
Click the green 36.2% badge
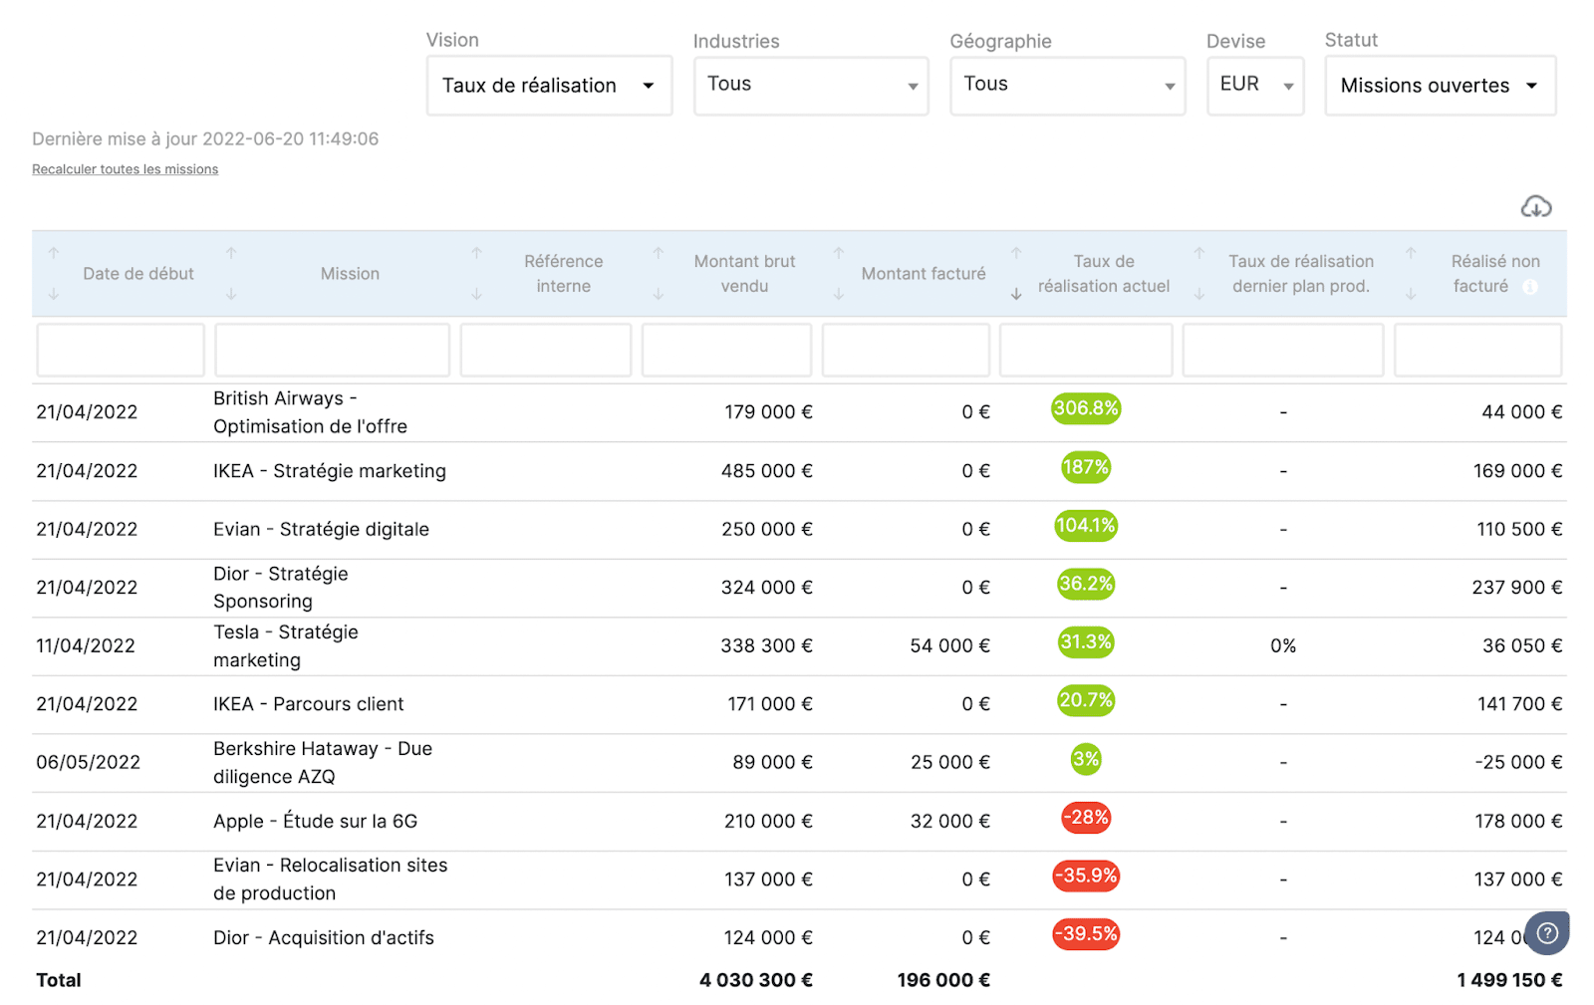pyautogui.click(x=1086, y=584)
